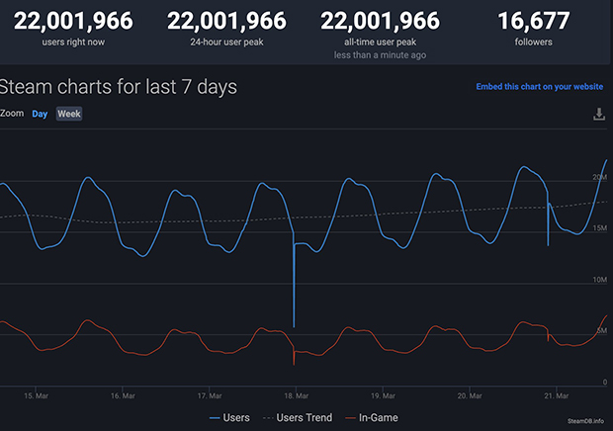The height and width of the screenshot is (431, 613).
Task: Click the blue Users legend line icon
Action: pyautogui.click(x=215, y=418)
